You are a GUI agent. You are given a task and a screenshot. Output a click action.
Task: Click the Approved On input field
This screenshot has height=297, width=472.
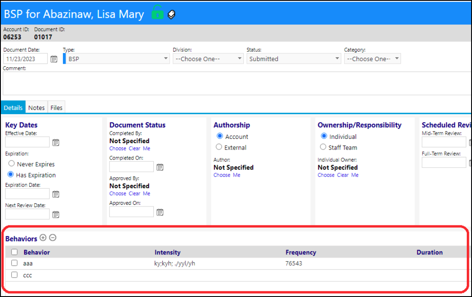(x=131, y=212)
